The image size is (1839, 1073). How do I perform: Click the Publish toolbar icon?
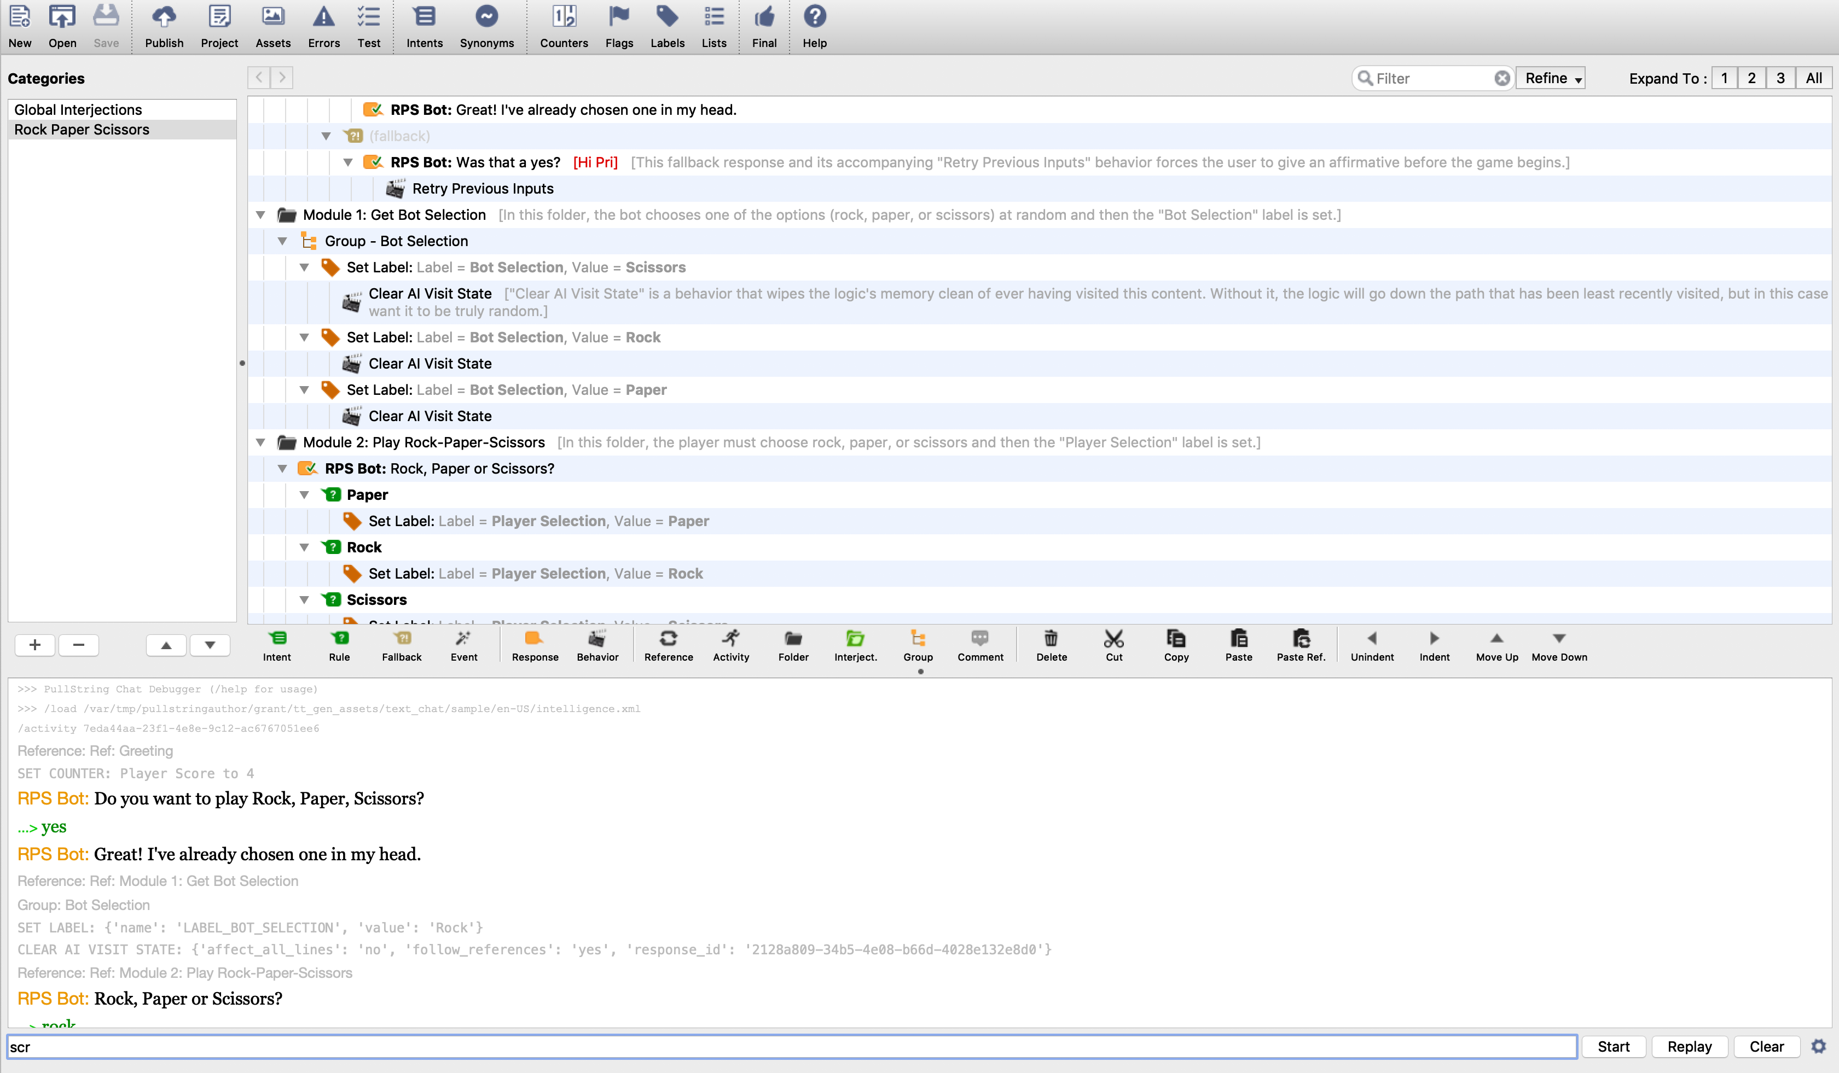(x=164, y=26)
